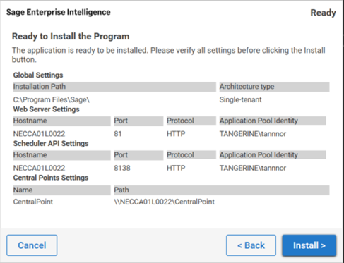Screen dimensions: 344x263
Task: Click the Scheduler API port value 8138
Action: [x=122, y=168]
